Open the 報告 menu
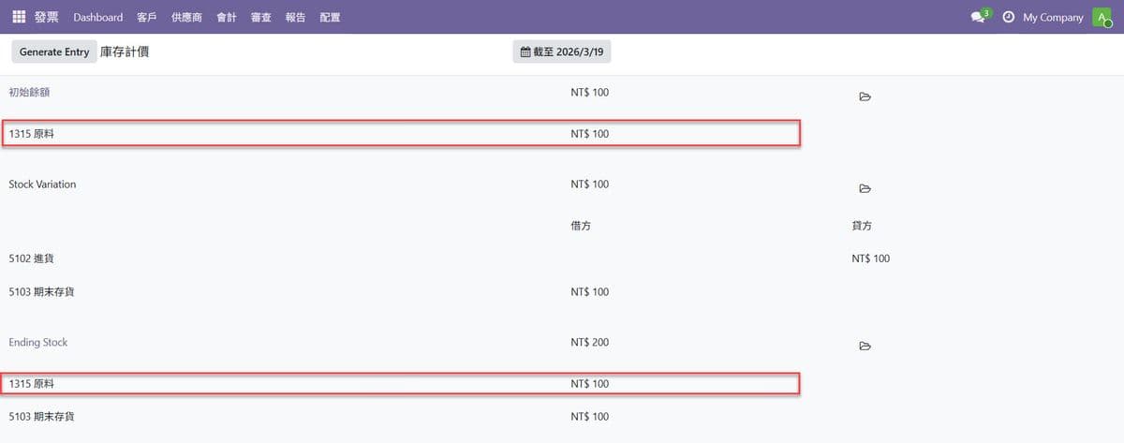Image resolution: width=1124 pixels, height=443 pixels. click(x=295, y=17)
